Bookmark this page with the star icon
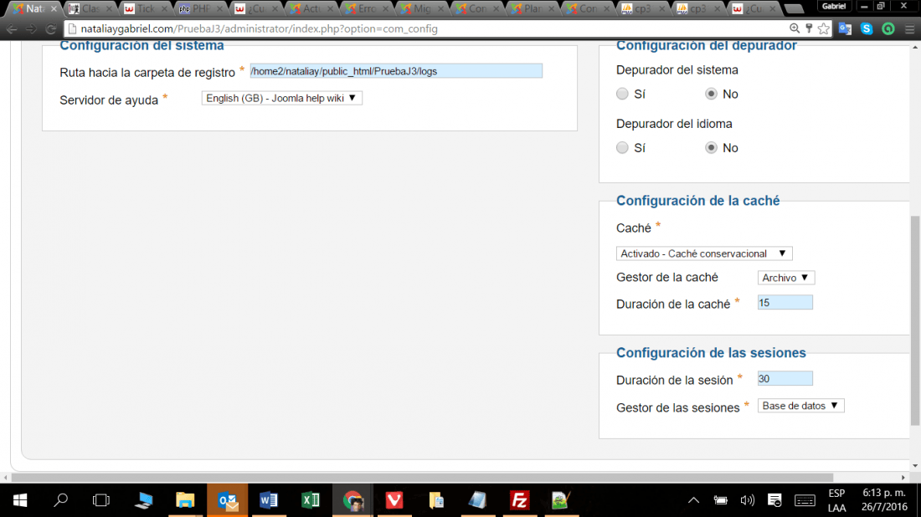Viewport: 921px width, 517px height. 824,28
